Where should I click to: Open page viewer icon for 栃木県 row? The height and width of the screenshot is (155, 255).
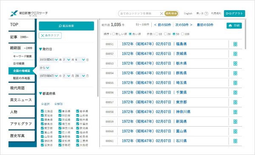pos(235,64)
